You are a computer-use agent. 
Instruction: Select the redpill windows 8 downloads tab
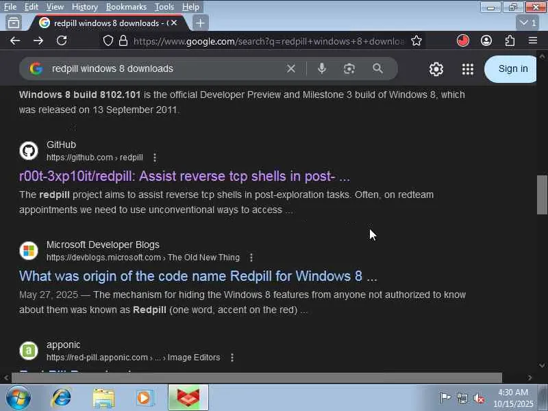pos(110,23)
